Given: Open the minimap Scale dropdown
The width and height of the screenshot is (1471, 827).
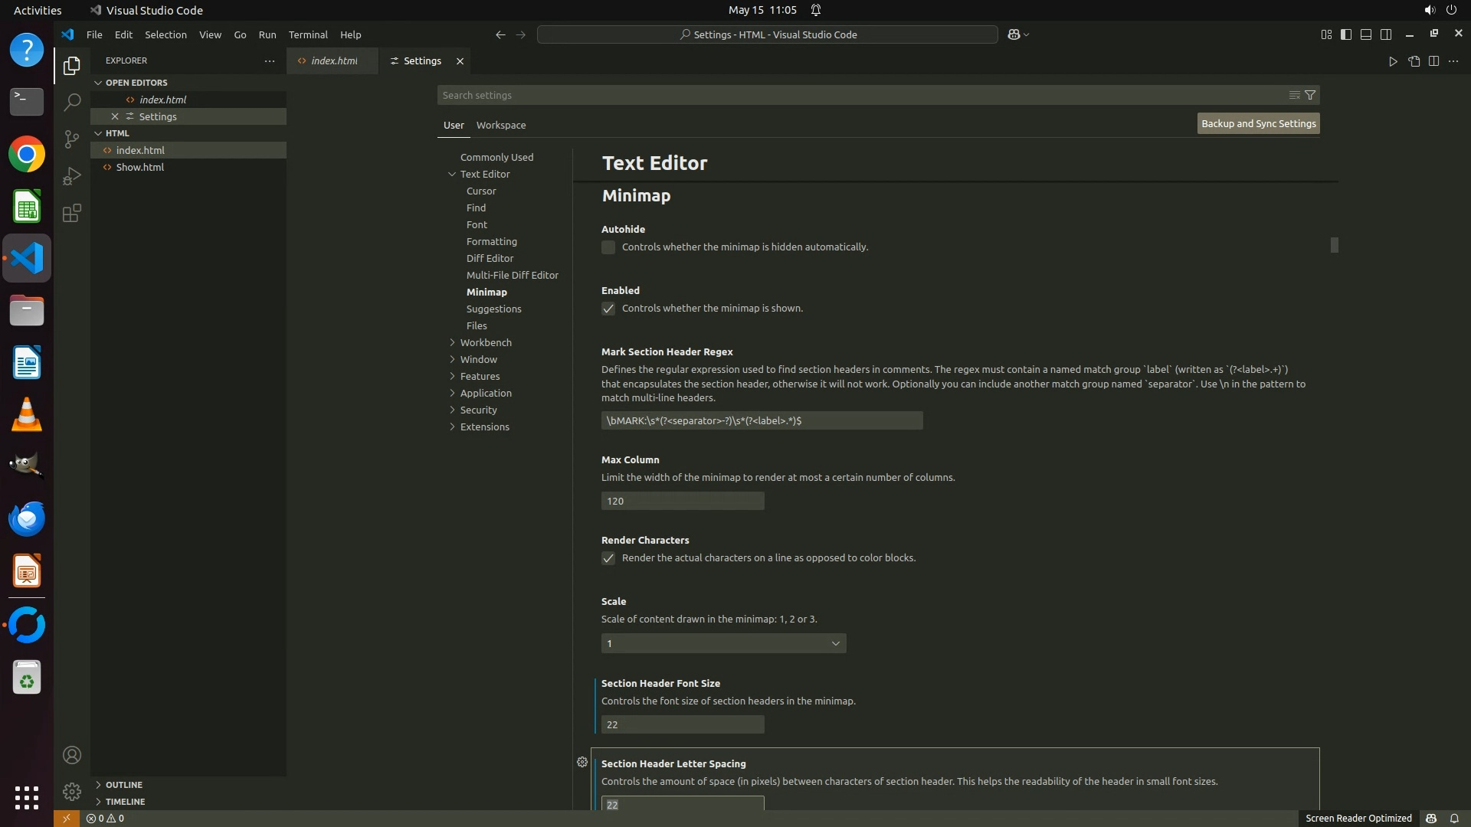Looking at the screenshot, I should coord(723,643).
